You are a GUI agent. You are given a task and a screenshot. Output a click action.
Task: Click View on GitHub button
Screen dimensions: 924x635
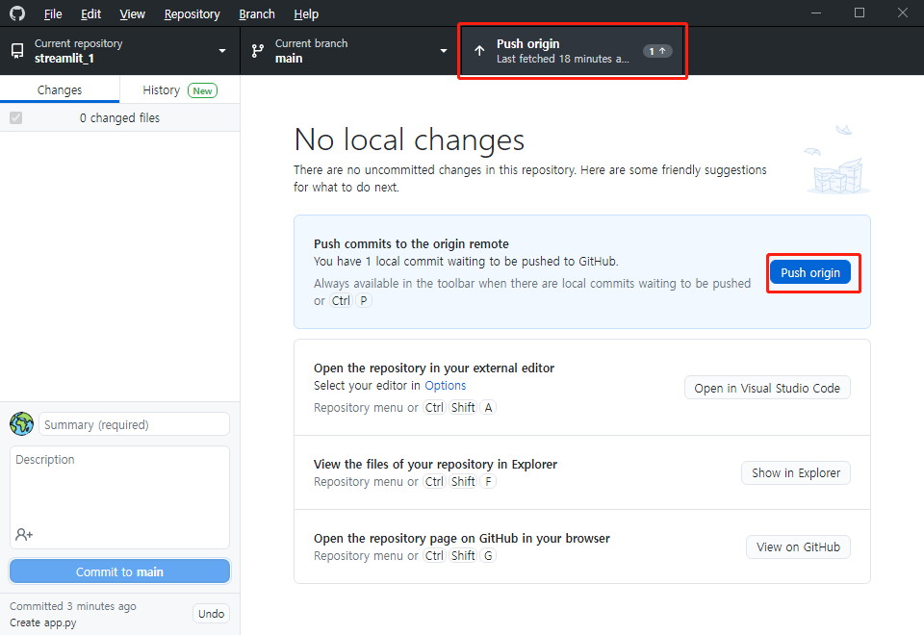(798, 547)
